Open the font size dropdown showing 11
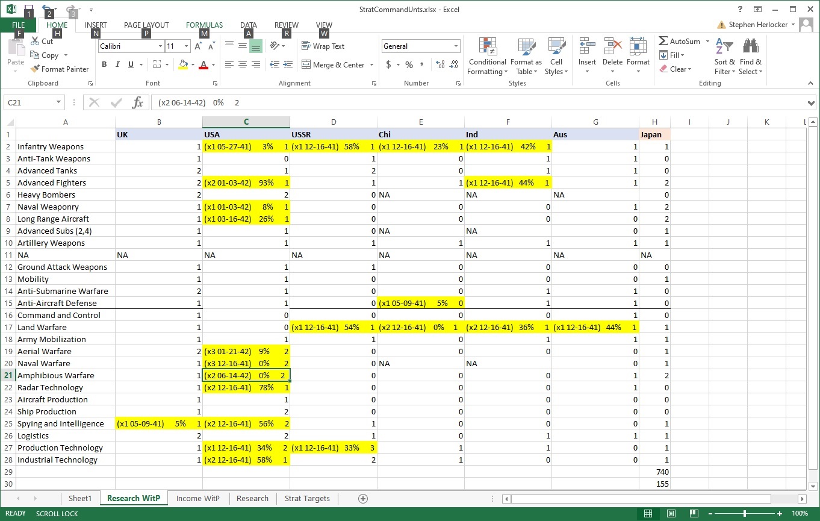The width and height of the screenshot is (820, 521). [187, 46]
